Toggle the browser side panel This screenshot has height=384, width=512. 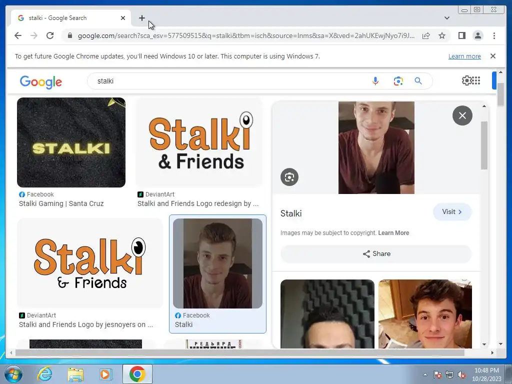461,35
